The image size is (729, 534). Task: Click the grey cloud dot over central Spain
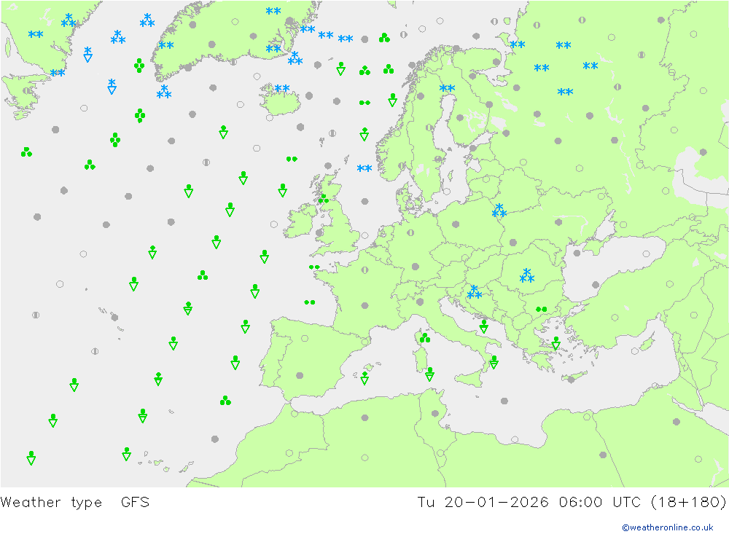coord(300,376)
